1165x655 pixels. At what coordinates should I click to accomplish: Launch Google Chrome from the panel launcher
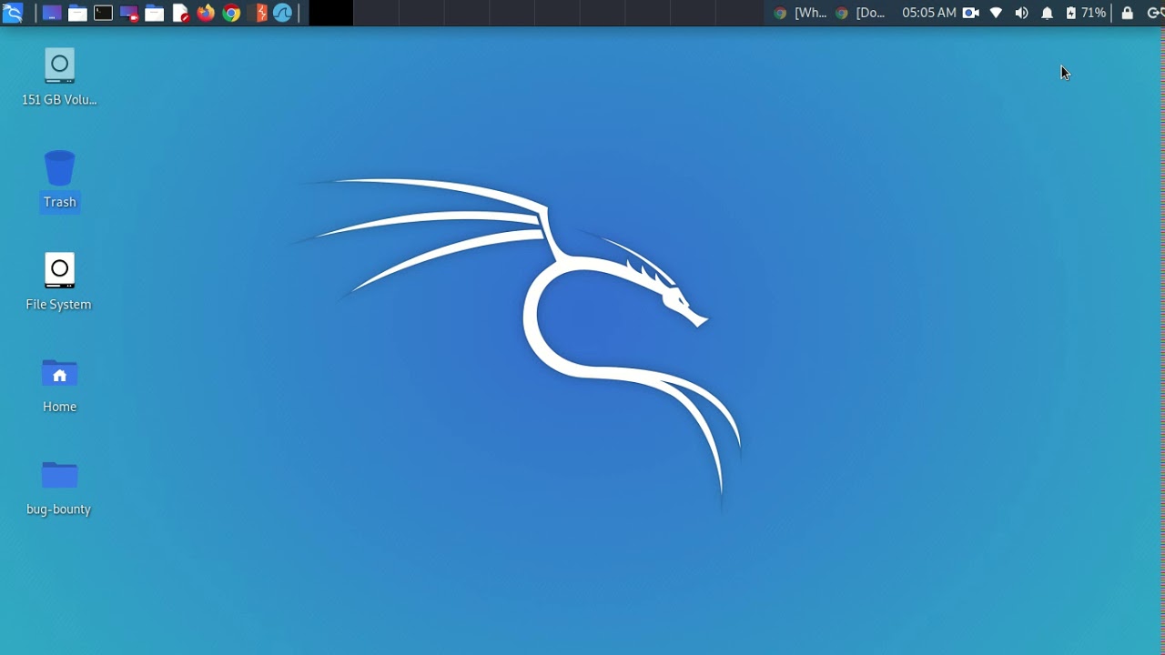click(x=231, y=13)
